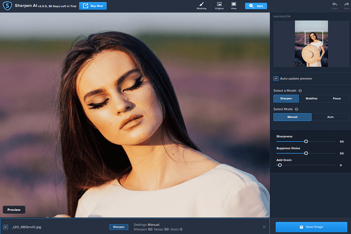Click the Sharpen AI logo icon
This screenshot has height=234, width=351.
click(x=7, y=6)
